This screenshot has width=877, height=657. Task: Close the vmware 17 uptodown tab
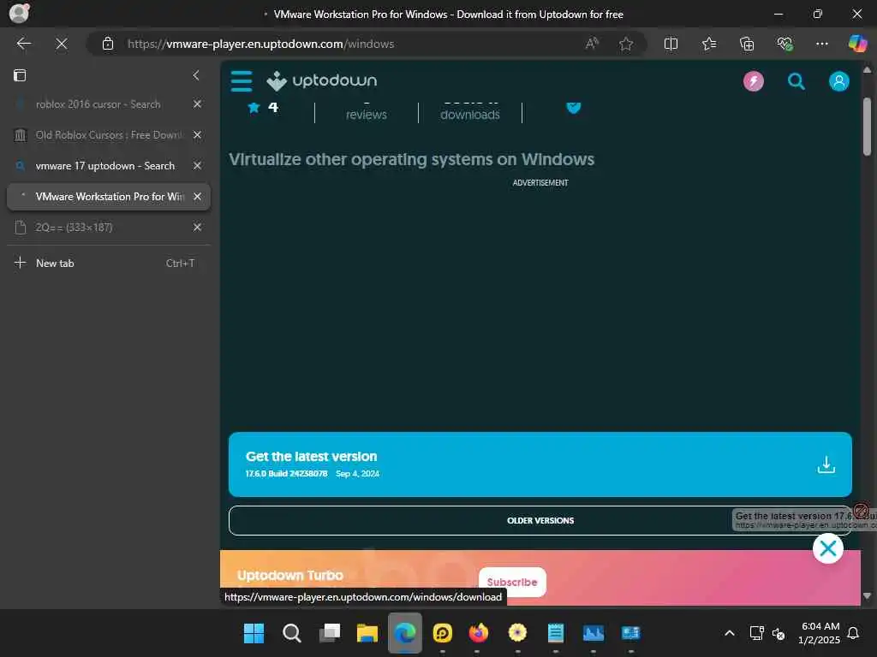pos(197,165)
